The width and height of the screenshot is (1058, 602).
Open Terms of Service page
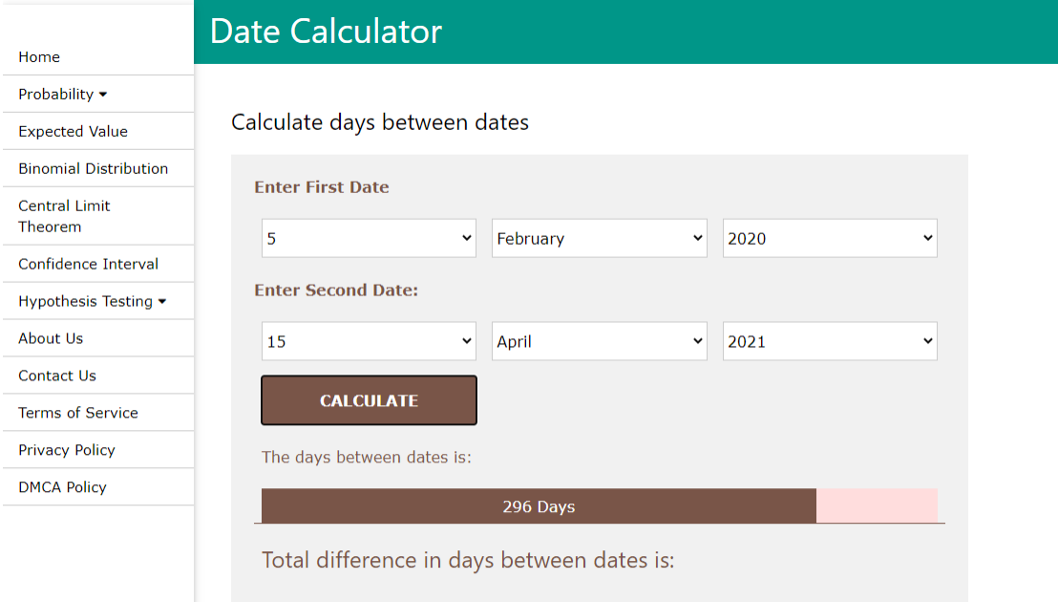pos(78,414)
